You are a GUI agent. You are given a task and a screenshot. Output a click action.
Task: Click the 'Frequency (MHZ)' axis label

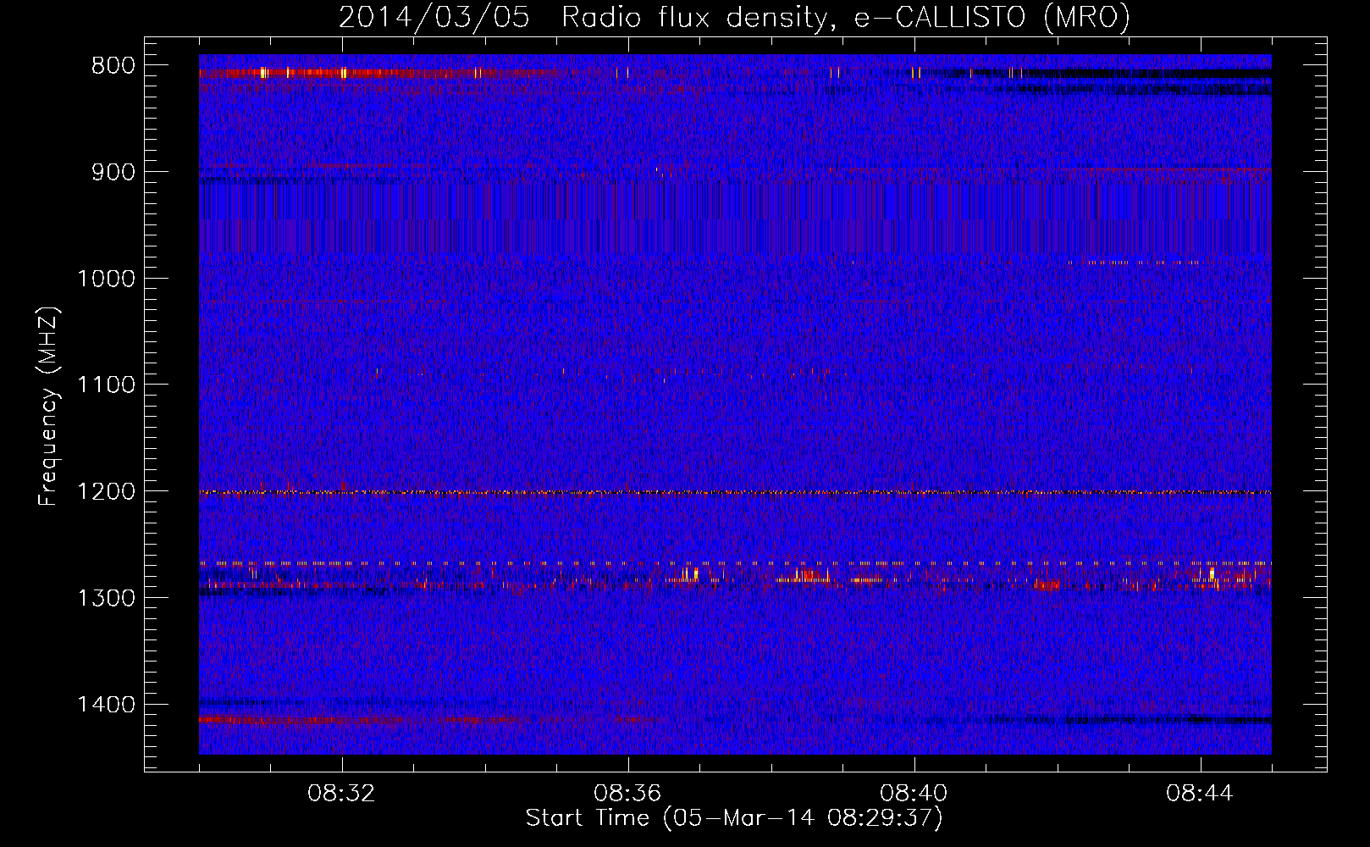tap(49, 407)
